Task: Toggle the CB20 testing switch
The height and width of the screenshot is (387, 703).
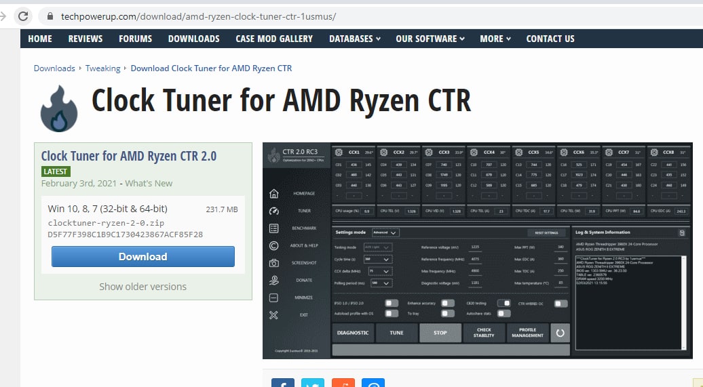Action: coord(504,304)
